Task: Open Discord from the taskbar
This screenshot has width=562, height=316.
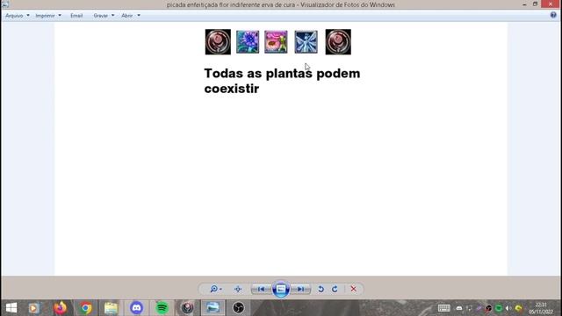Action: [137, 308]
